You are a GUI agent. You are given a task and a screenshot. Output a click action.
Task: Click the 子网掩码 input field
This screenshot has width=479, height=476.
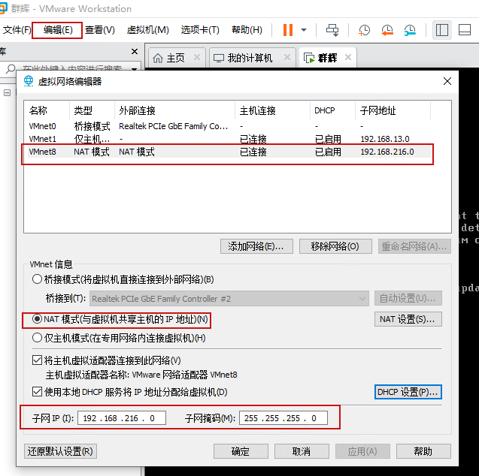point(283,418)
